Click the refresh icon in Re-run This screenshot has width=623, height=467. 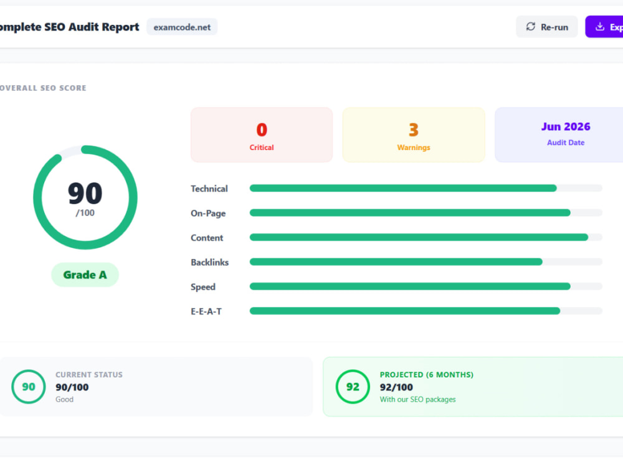click(x=530, y=27)
